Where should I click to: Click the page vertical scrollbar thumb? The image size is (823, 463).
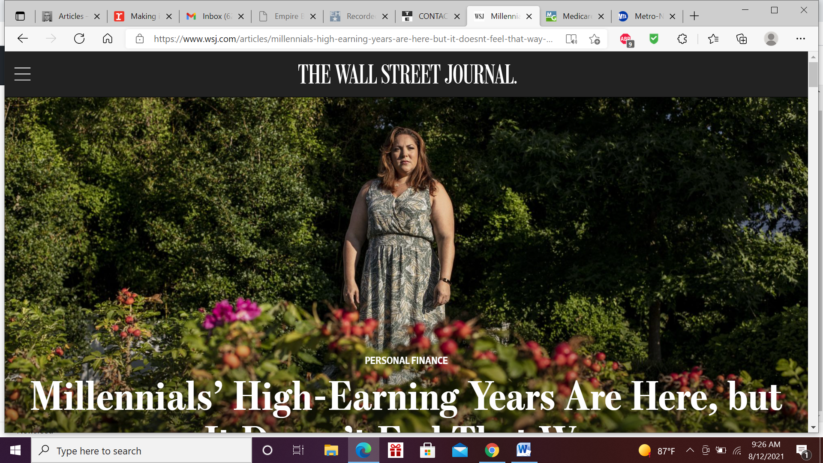point(813,75)
